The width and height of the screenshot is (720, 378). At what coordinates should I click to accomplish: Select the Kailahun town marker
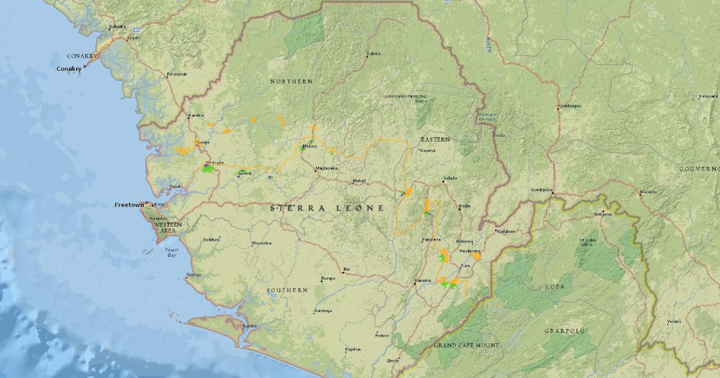496,230
